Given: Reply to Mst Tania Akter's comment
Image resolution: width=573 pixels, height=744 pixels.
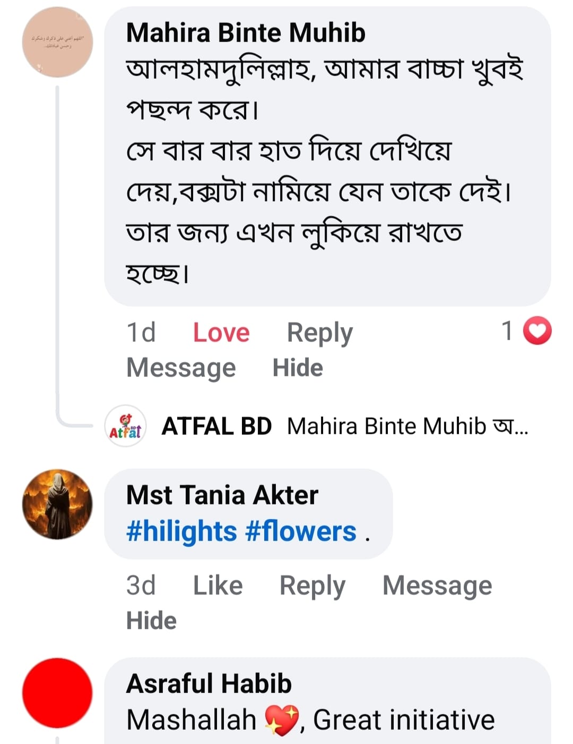Looking at the screenshot, I should (x=312, y=586).
